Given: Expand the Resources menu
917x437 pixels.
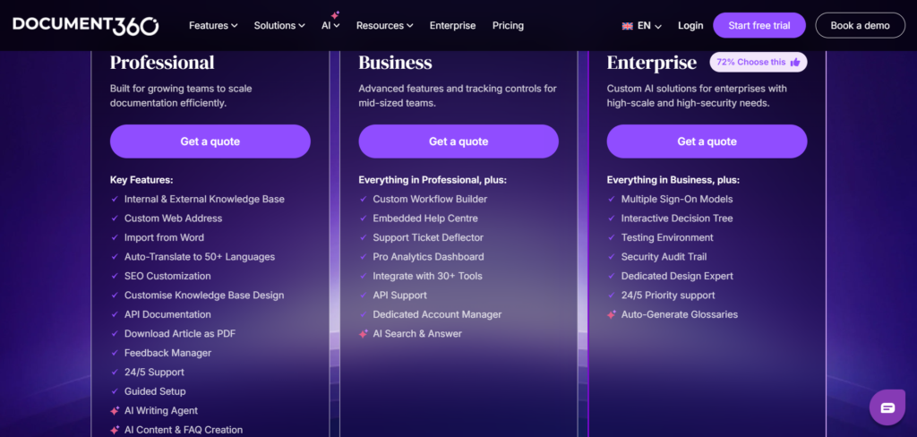Looking at the screenshot, I should (x=385, y=26).
